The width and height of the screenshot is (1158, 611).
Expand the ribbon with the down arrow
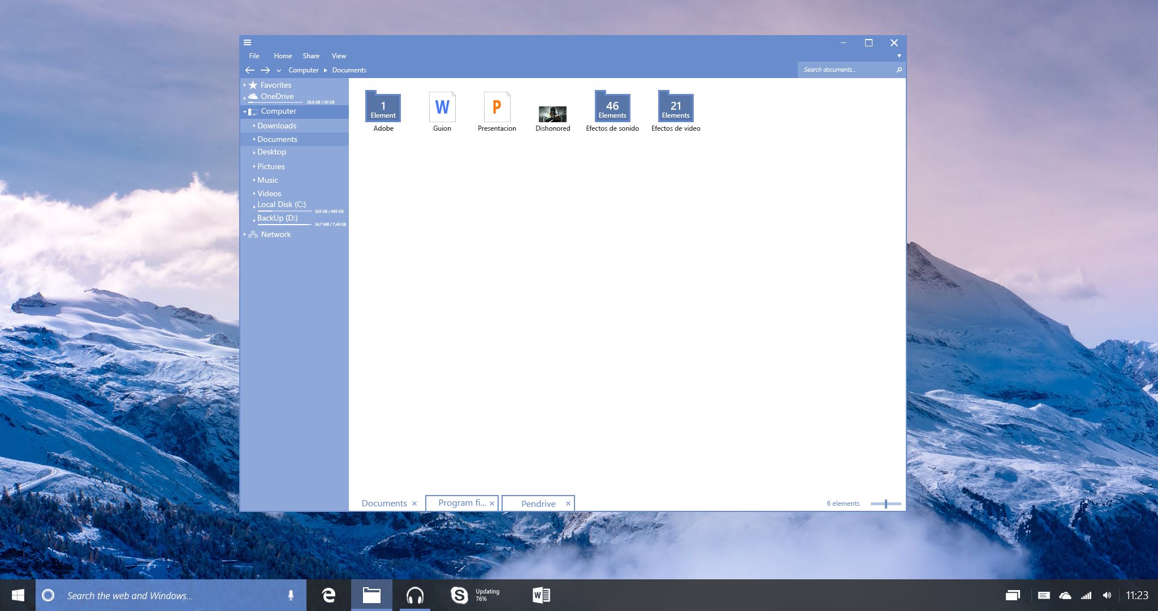[x=899, y=56]
